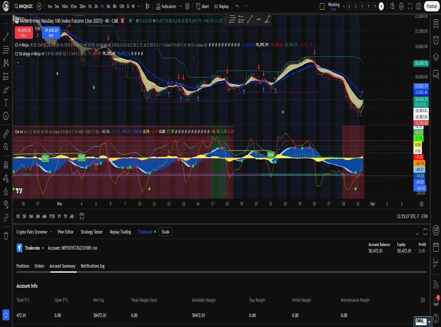This screenshot has width=441, height=327.
Task: Open the Positions tab
Action: point(23,266)
